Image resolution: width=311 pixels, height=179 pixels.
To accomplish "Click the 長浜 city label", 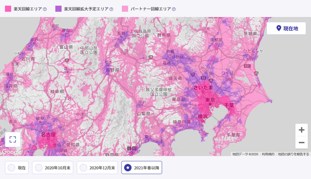I will (13, 122).
